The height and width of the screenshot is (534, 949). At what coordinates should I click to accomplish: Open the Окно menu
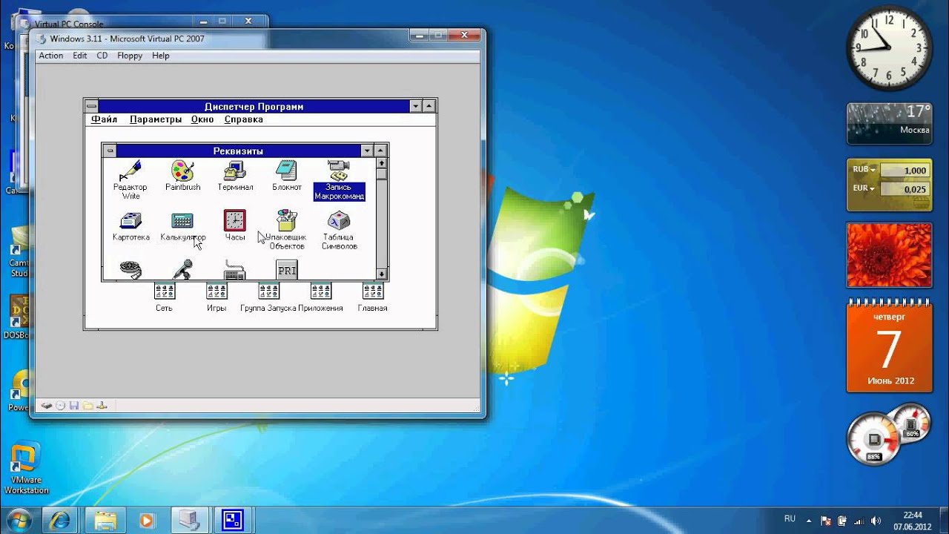coord(202,119)
